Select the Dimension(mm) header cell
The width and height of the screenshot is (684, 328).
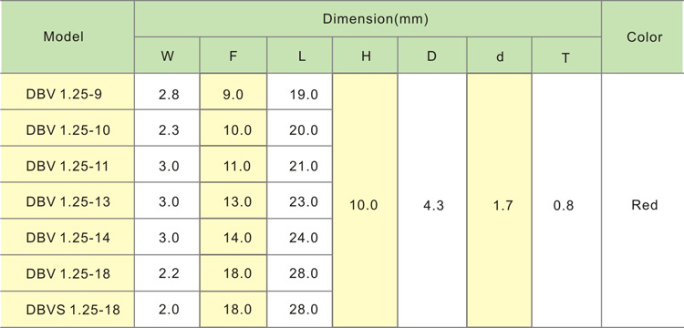368,19
